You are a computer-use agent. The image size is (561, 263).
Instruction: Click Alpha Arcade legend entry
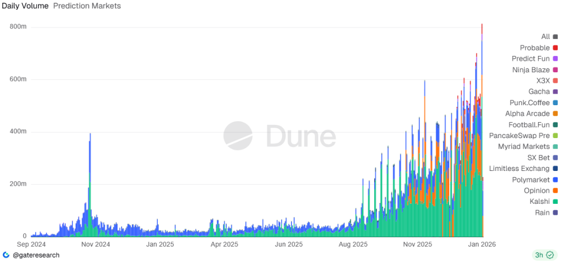[x=527, y=113]
